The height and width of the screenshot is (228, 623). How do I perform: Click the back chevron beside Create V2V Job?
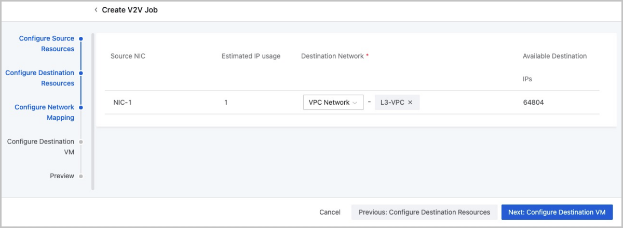pos(96,10)
